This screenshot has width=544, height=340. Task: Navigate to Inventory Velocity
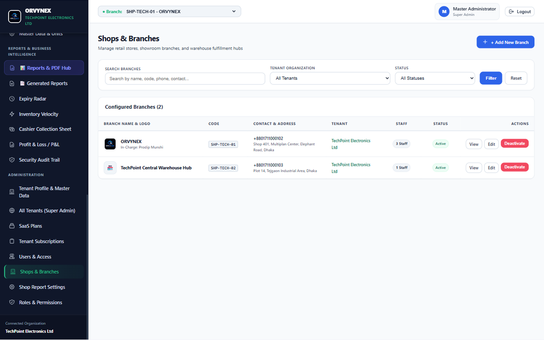pos(44,114)
